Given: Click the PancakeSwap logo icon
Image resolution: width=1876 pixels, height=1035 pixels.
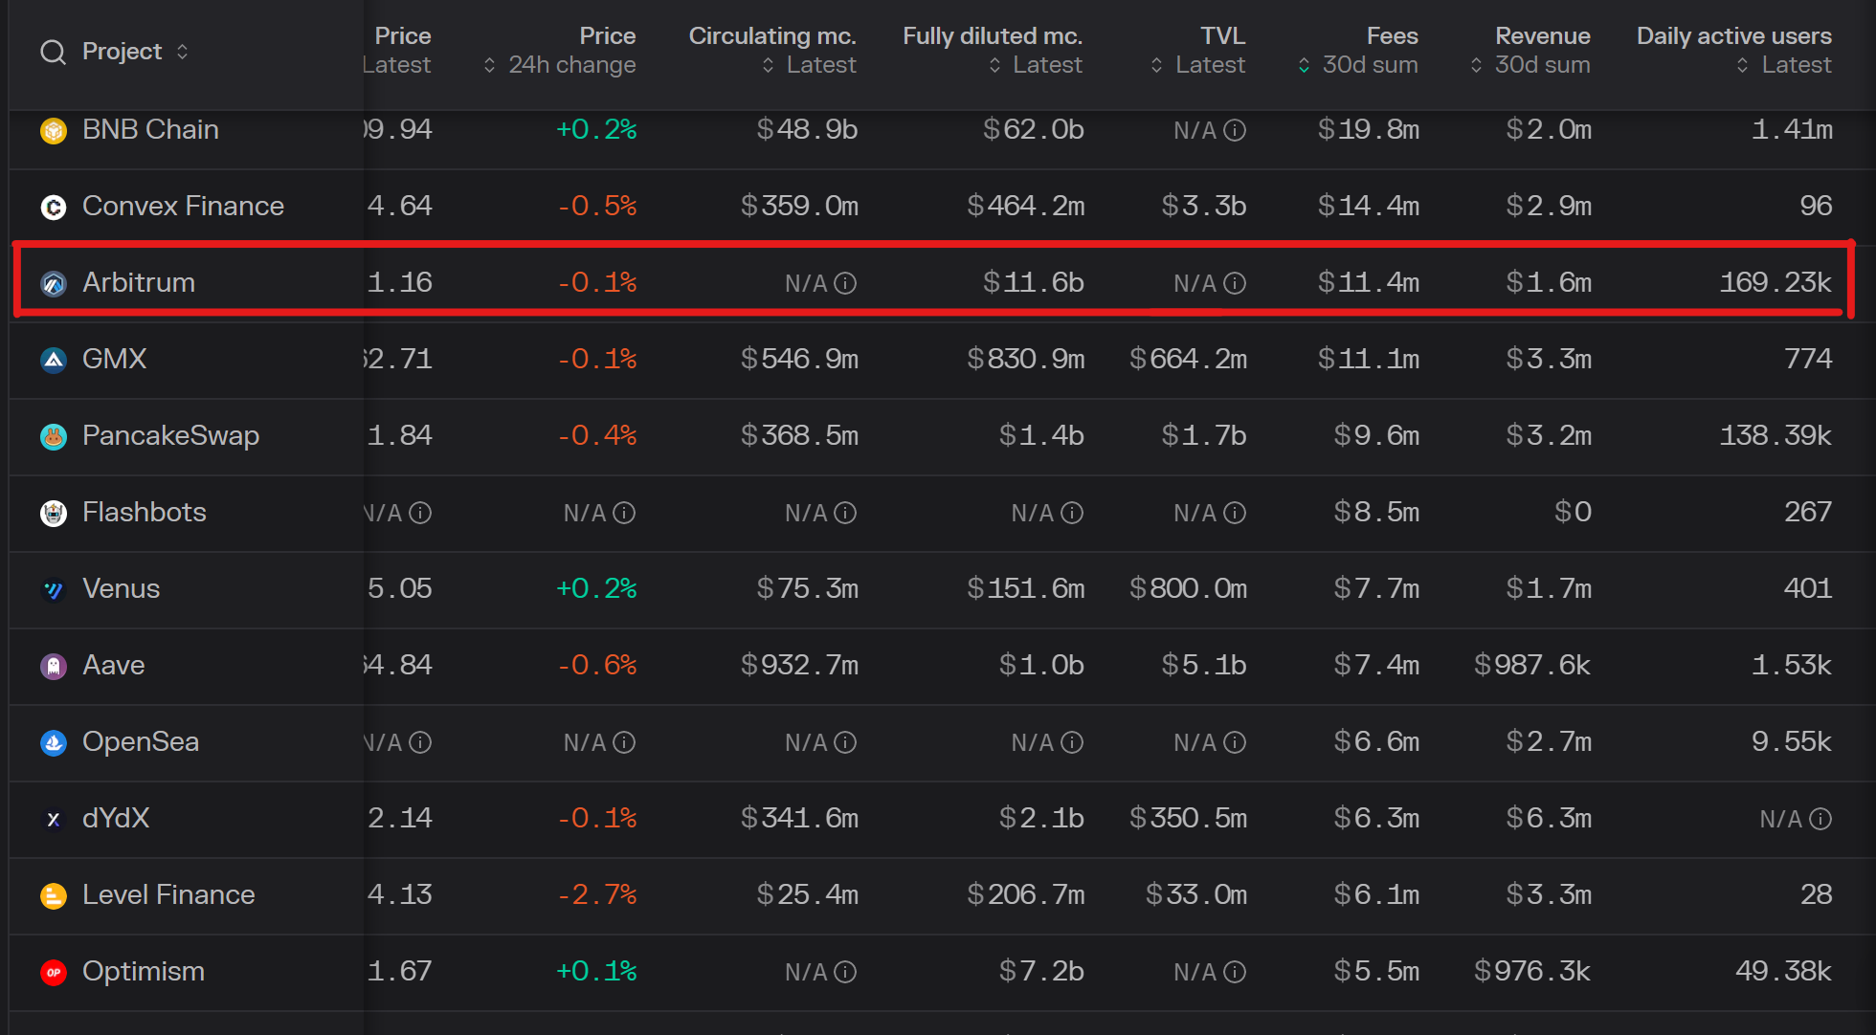Looking at the screenshot, I should 54,436.
